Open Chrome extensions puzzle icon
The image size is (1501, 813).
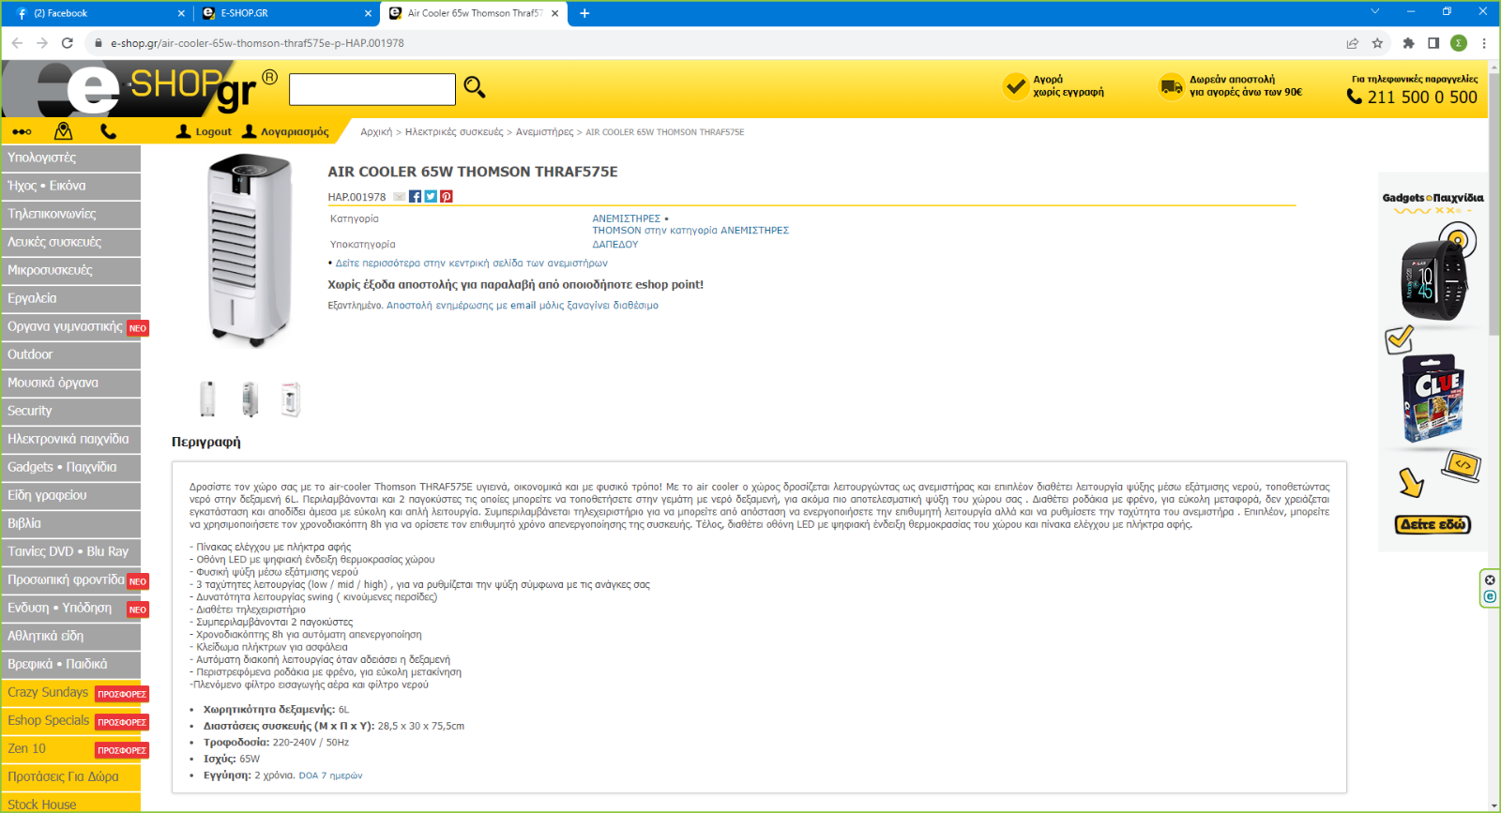point(1408,43)
